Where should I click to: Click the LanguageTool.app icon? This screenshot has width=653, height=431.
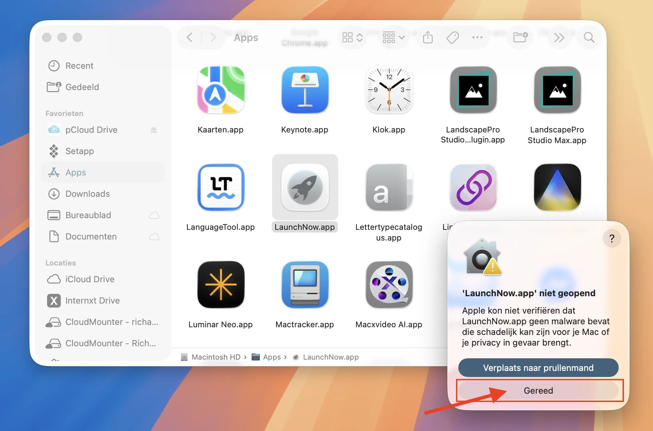(221, 187)
